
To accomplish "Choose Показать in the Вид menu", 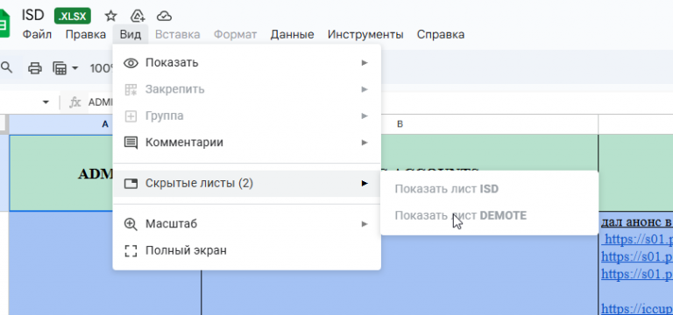I will [x=247, y=63].
